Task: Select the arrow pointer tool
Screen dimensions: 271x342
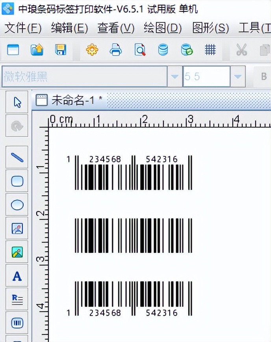Action: click(x=17, y=102)
